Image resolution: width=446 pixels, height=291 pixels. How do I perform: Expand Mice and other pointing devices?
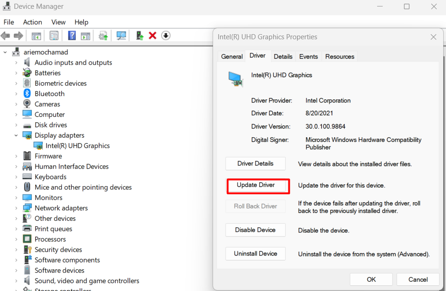click(x=16, y=187)
